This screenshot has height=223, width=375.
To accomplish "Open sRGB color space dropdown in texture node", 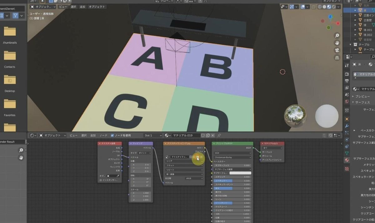I will pos(193,178).
